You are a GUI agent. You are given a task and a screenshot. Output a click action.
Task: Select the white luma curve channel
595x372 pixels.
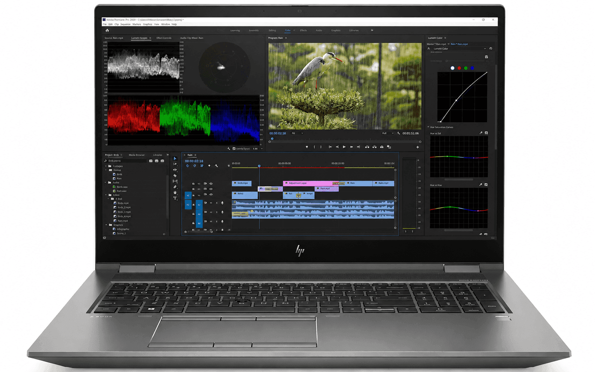(452, 68)
